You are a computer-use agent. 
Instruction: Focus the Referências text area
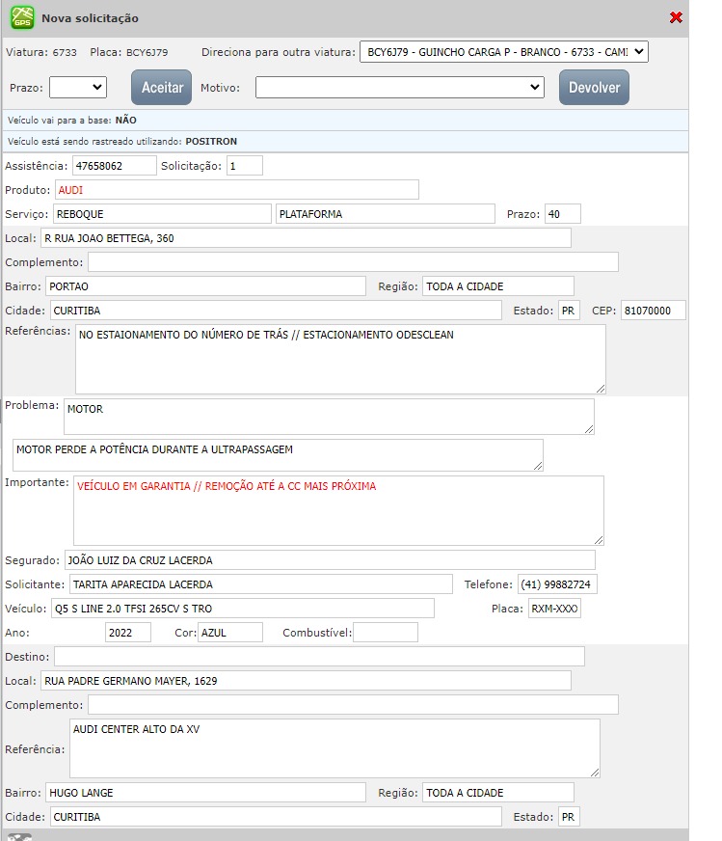[340, 359]
